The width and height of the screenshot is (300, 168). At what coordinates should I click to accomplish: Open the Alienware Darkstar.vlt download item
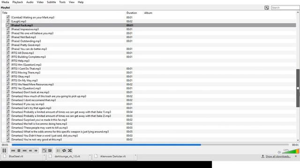point(113,156)
